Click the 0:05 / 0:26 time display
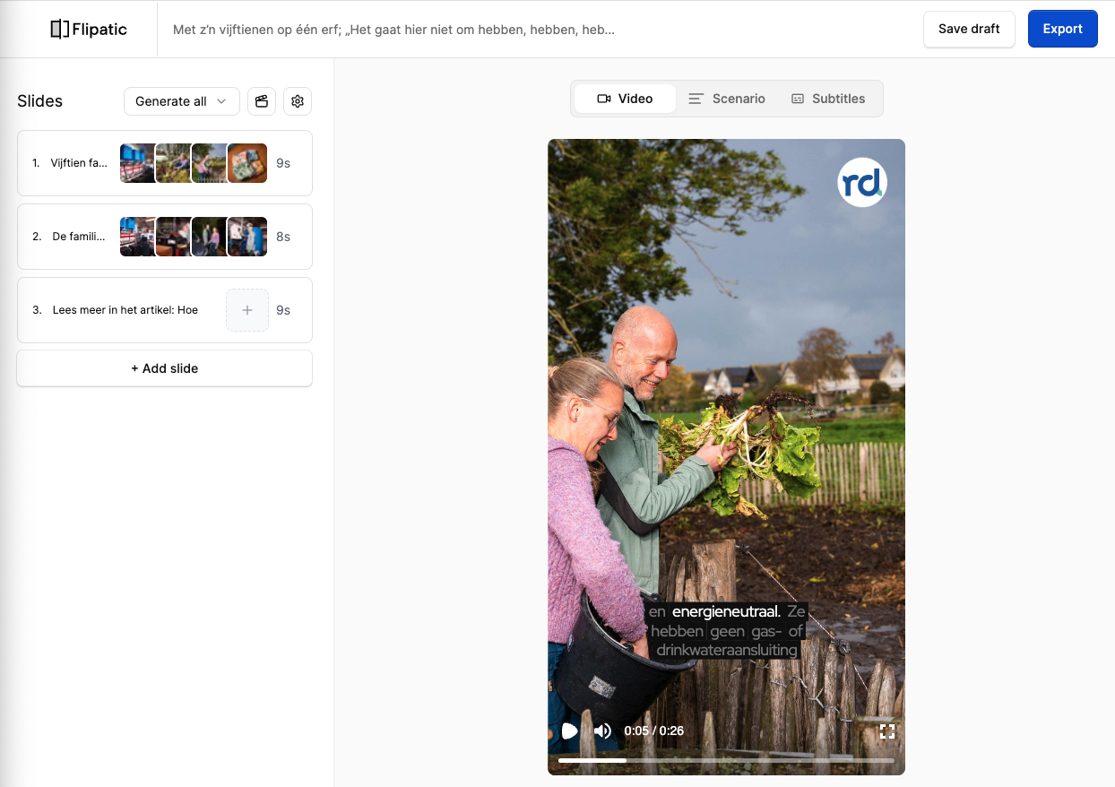 pyautogui.click(x=654, y=731)
